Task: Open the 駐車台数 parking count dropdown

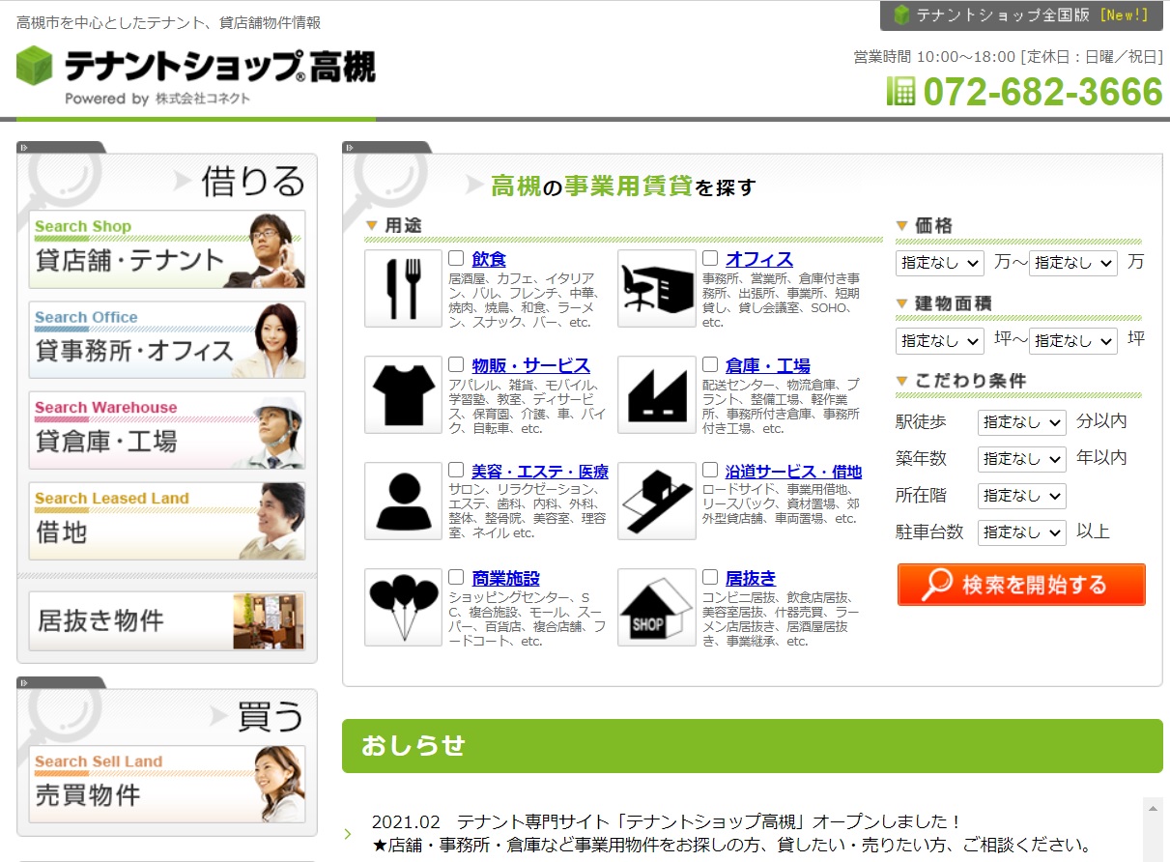Action: (1021, 532)
